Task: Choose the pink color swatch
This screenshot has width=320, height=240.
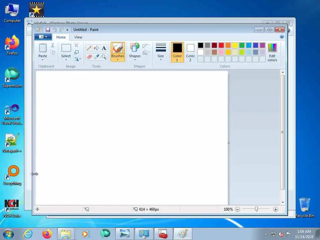Action: point(221,52)
